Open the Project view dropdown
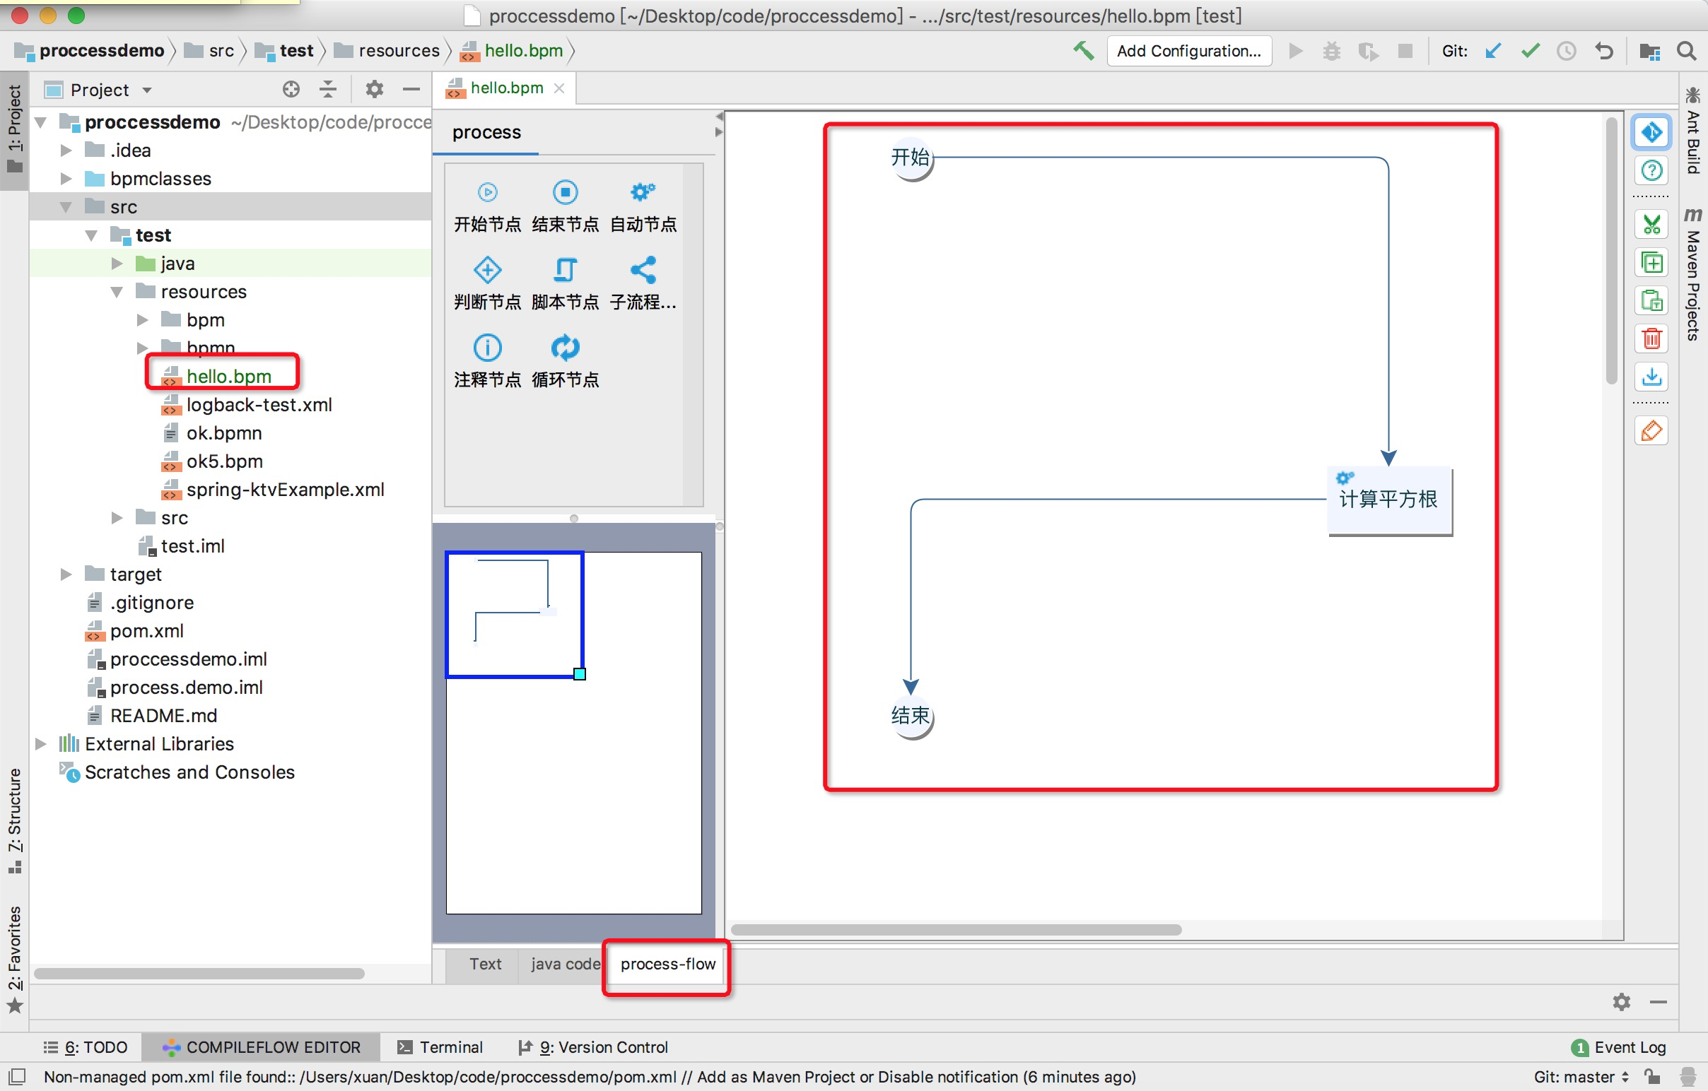This screenshot has height=1091, width=1708. 147,90
